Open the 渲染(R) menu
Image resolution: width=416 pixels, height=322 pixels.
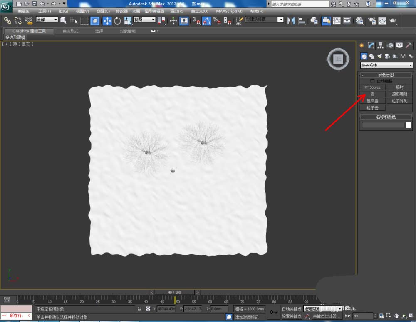(x=177, y=11)
